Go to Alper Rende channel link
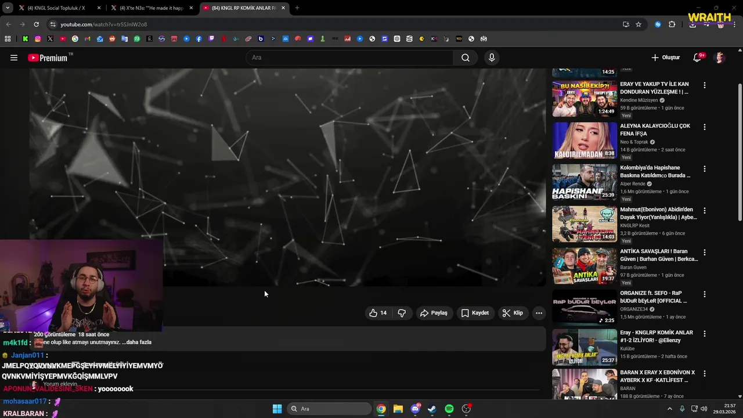The width and height of the screenshot is (743, 418). point(633,184)
